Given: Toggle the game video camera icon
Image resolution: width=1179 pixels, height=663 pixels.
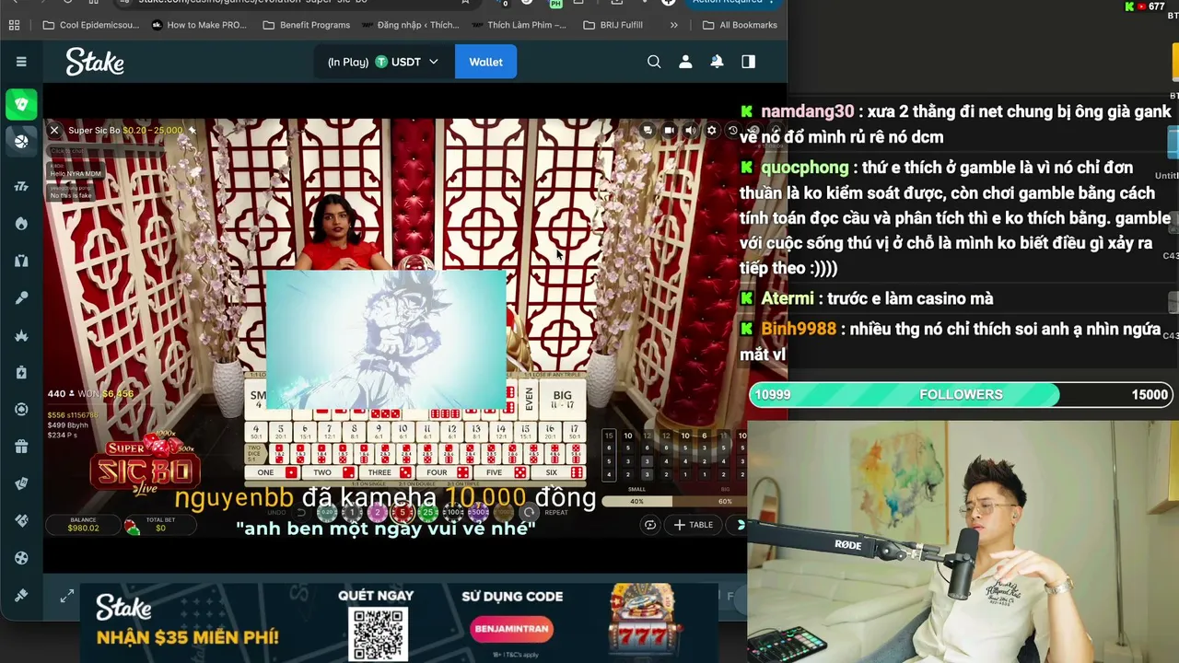Looking at the screenshot, I should coord(669,131).
